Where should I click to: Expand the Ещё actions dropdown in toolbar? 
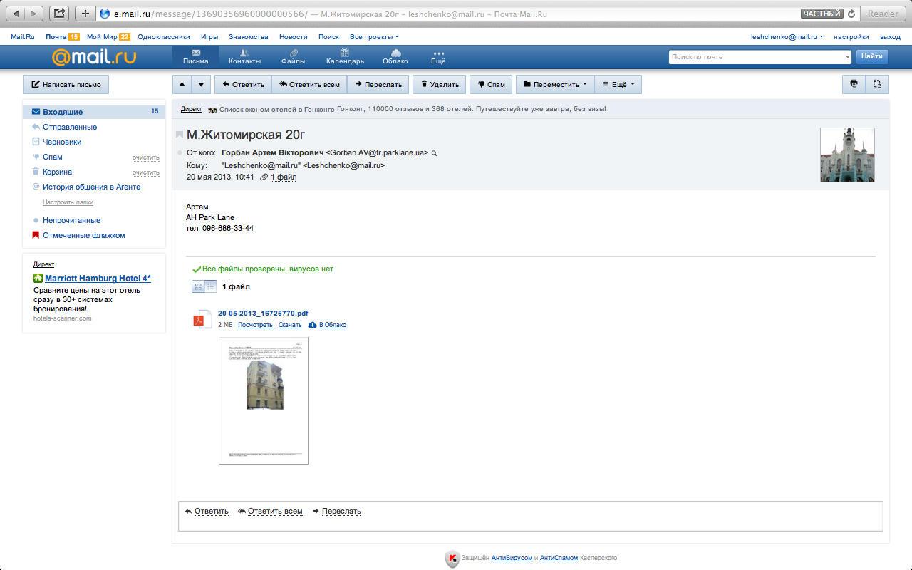pos(618,84)
